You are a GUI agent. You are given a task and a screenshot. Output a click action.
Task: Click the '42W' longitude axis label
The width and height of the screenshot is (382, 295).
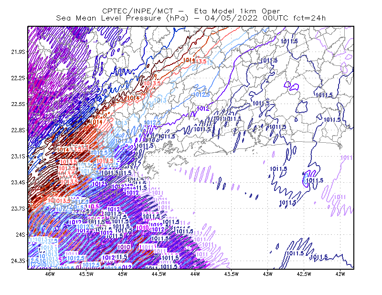click(x=340, y=274)
